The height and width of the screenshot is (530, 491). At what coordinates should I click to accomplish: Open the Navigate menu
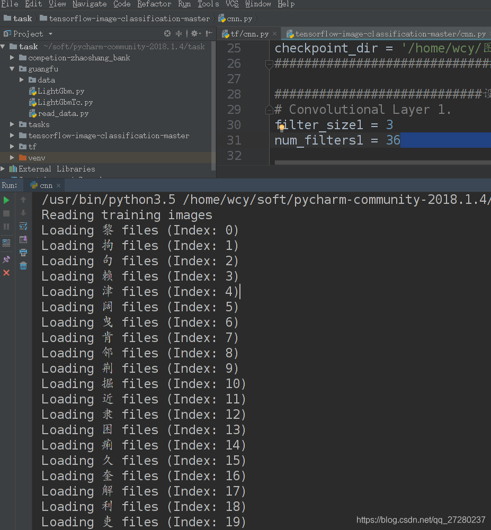point(90,4)
